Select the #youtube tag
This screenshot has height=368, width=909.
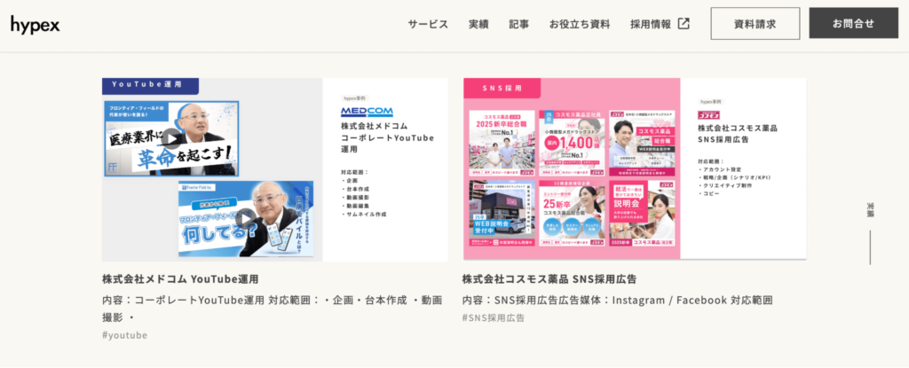(x=124, y=335)
